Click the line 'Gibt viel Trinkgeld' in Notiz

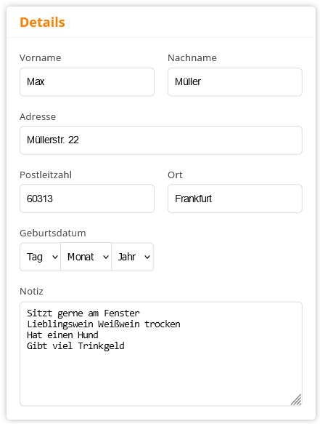pyautogui.click(x=75, y=346)
